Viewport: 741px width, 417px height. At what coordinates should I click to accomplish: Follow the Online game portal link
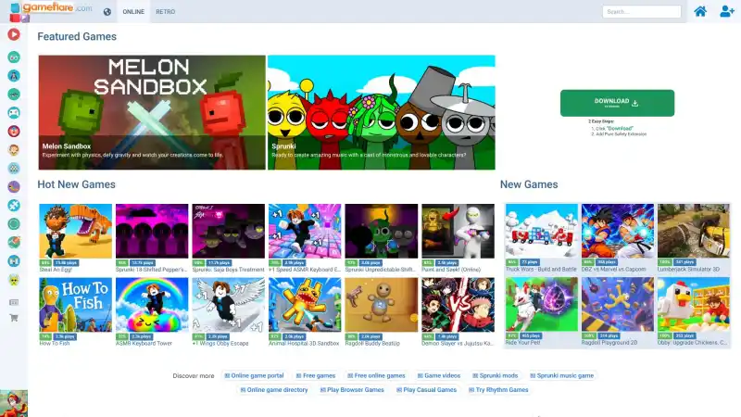tap(254, 375)
